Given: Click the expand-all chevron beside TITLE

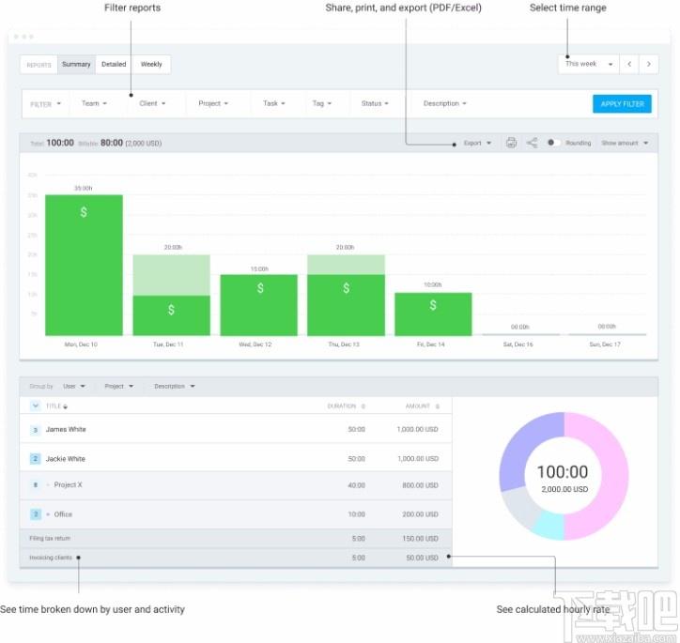Looking at the screenshot, I should click(35, 406).
